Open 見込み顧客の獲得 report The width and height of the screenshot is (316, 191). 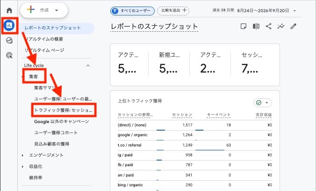click(51, 144)
